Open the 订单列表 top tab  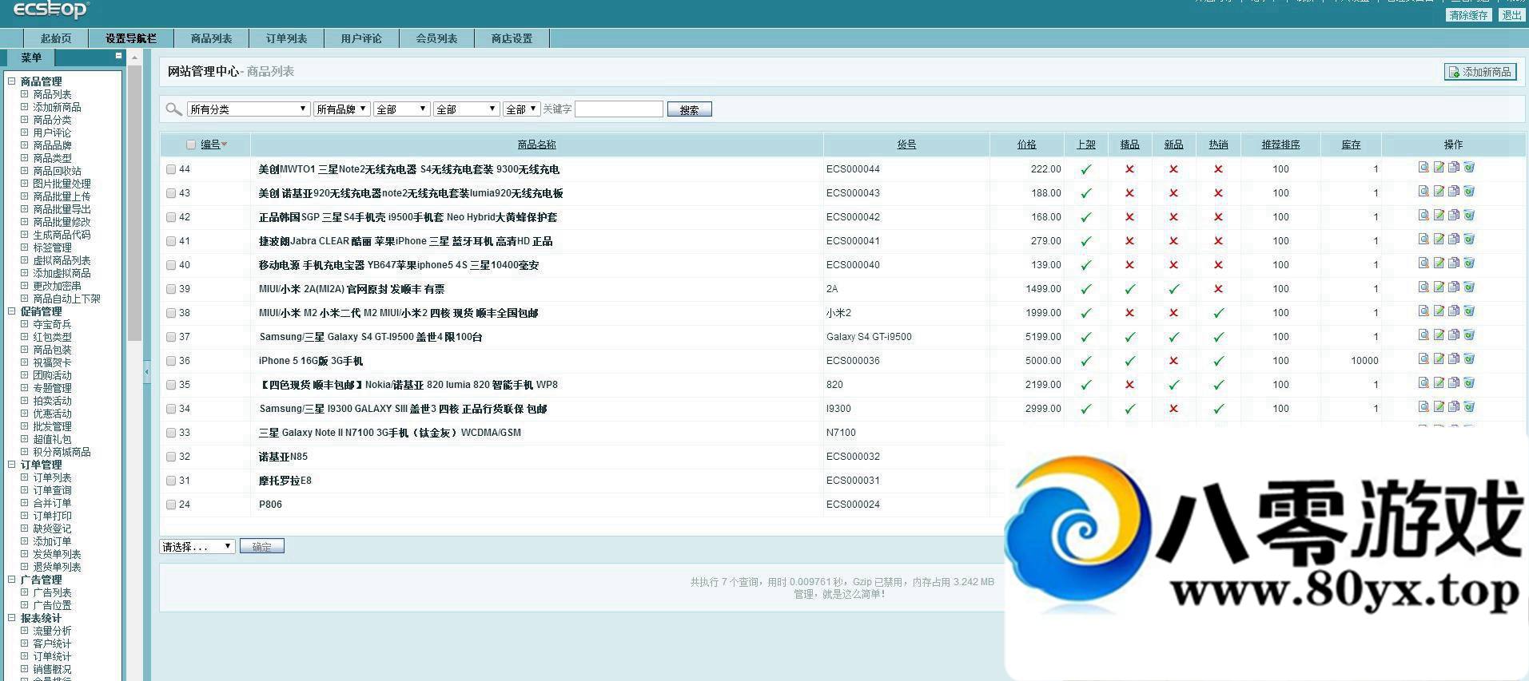click(x=286, y=38)
